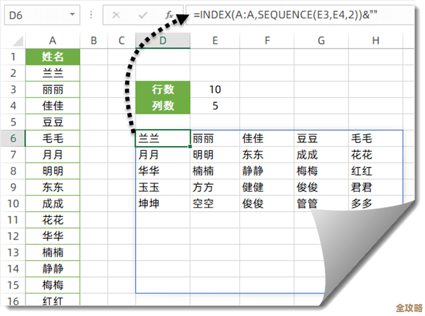
Task: Click the green 行数 label cell
Action: point(163,90)
